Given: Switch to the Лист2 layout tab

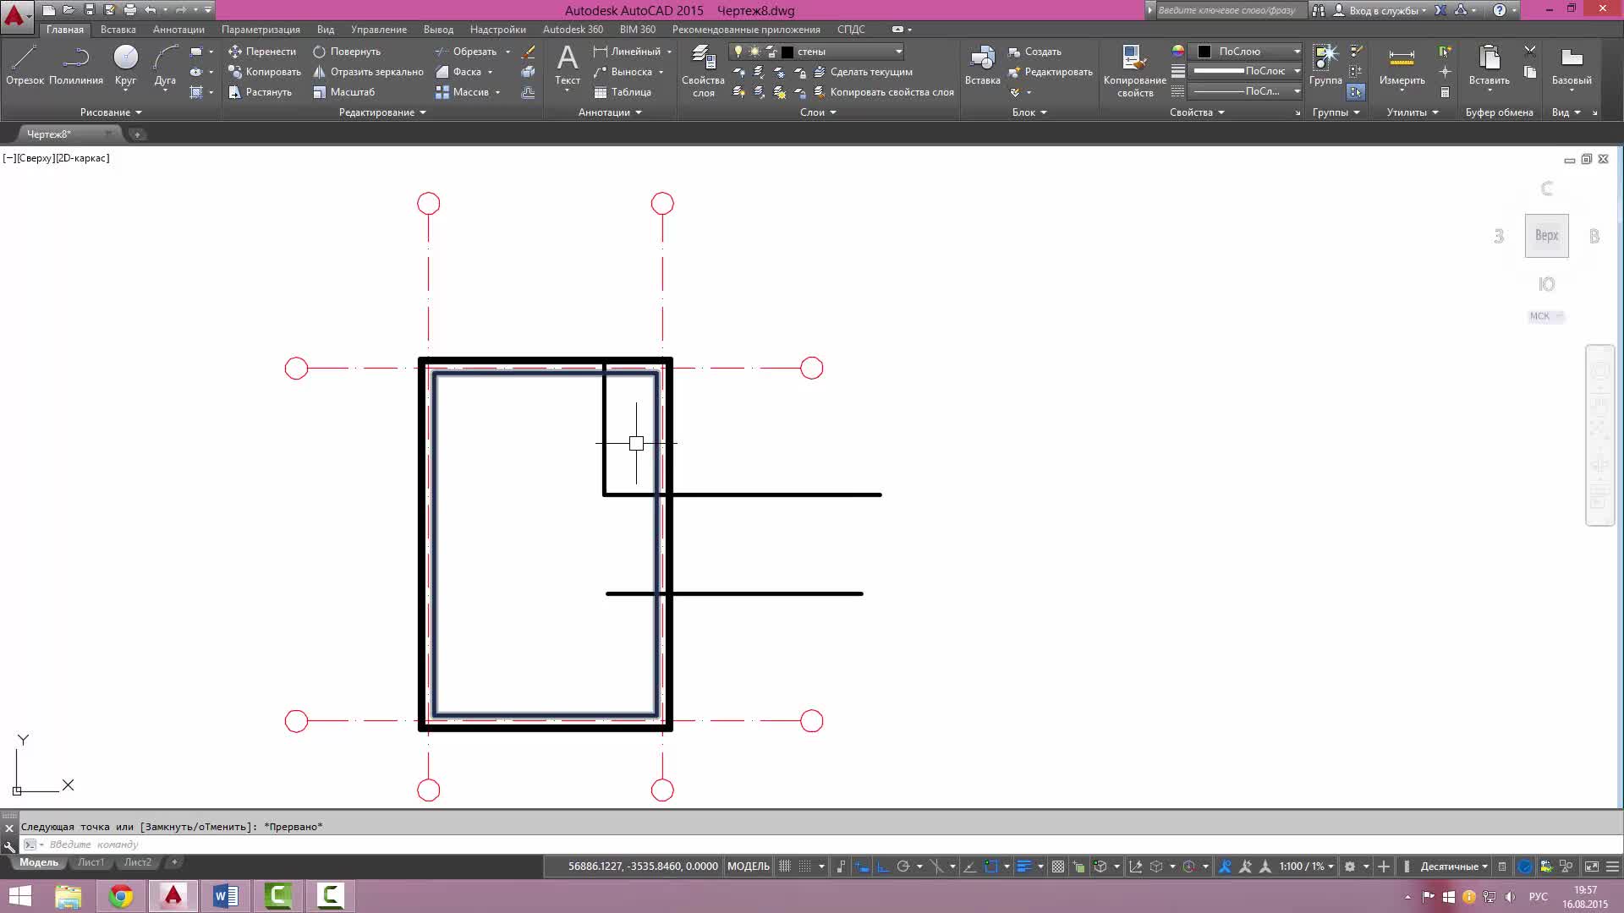Looking at the screenshot, I should (137, 862).
